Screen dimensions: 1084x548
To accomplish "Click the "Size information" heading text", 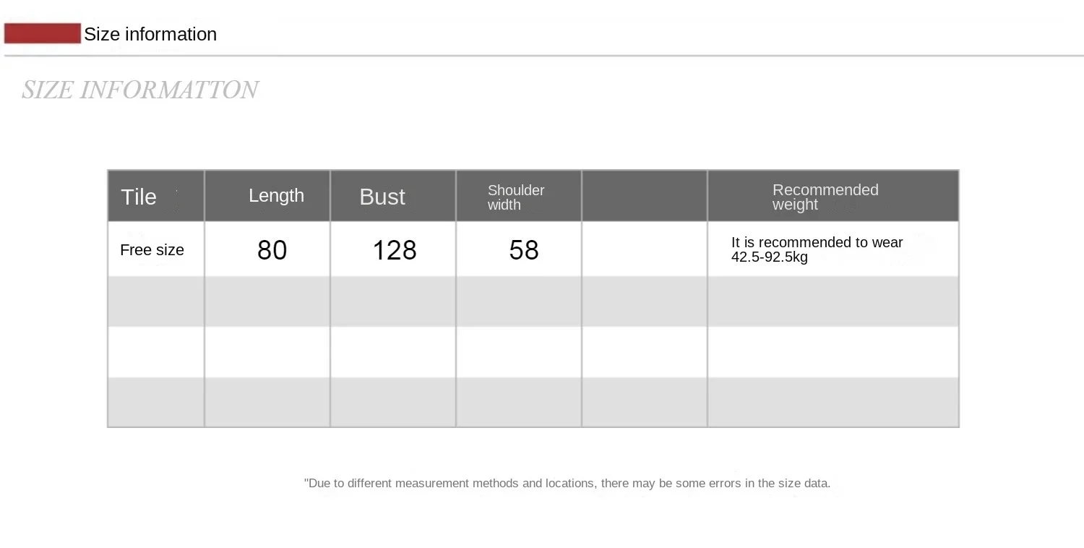I will (150, 34).
